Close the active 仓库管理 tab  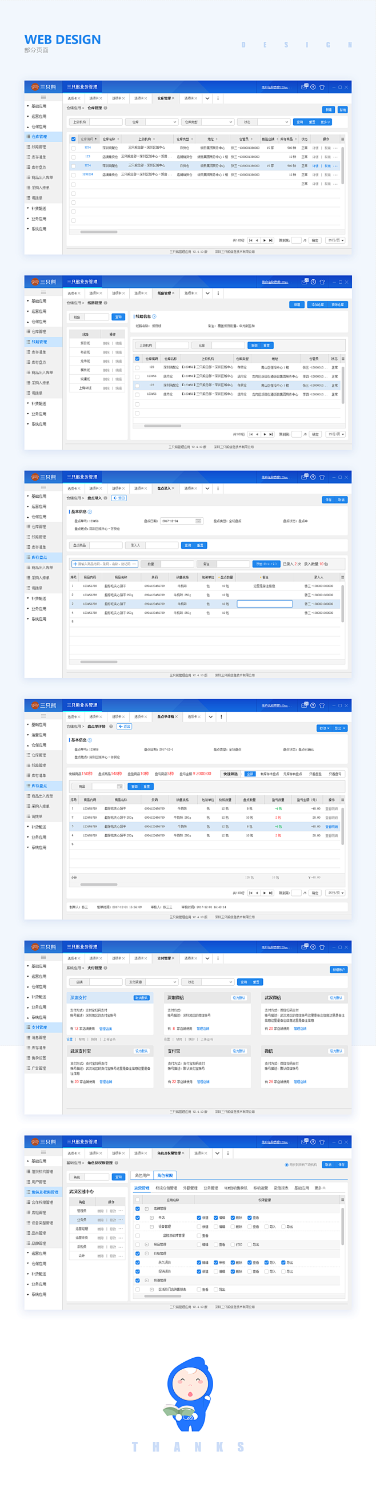pyautogui.click(x=173, y=98)
